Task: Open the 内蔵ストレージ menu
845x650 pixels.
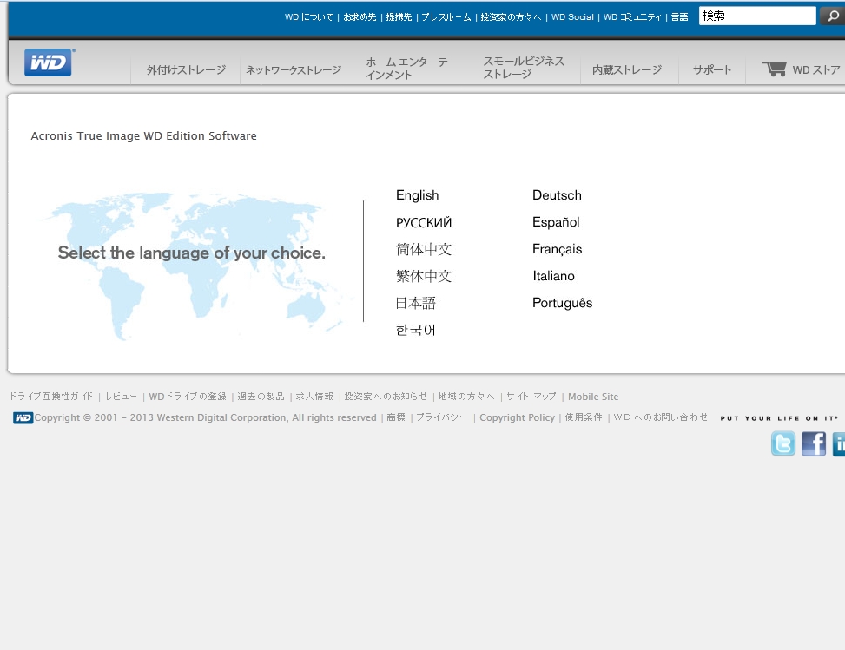Action: click(x=627, y=70)
